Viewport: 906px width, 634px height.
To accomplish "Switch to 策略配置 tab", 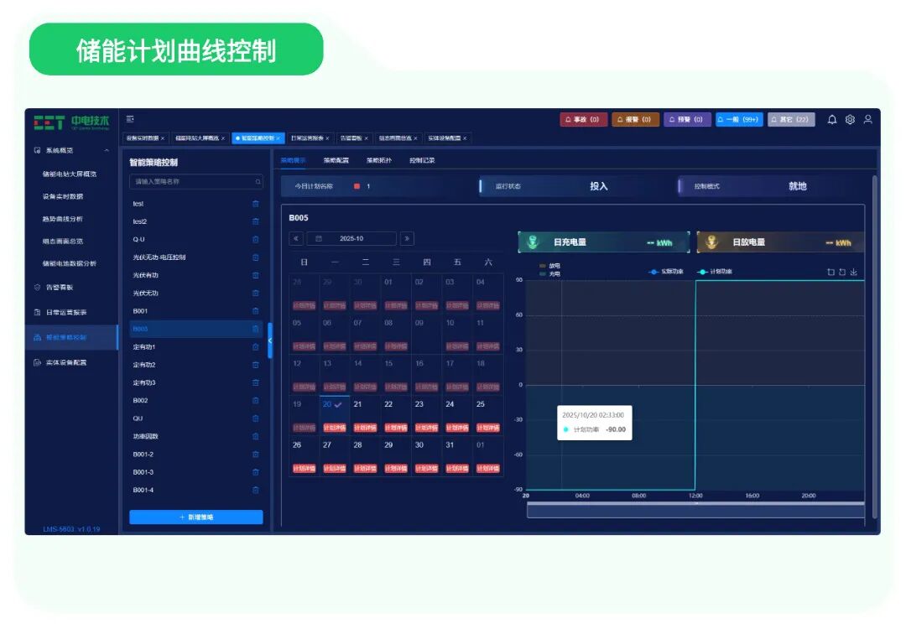I will coord(336,160).
